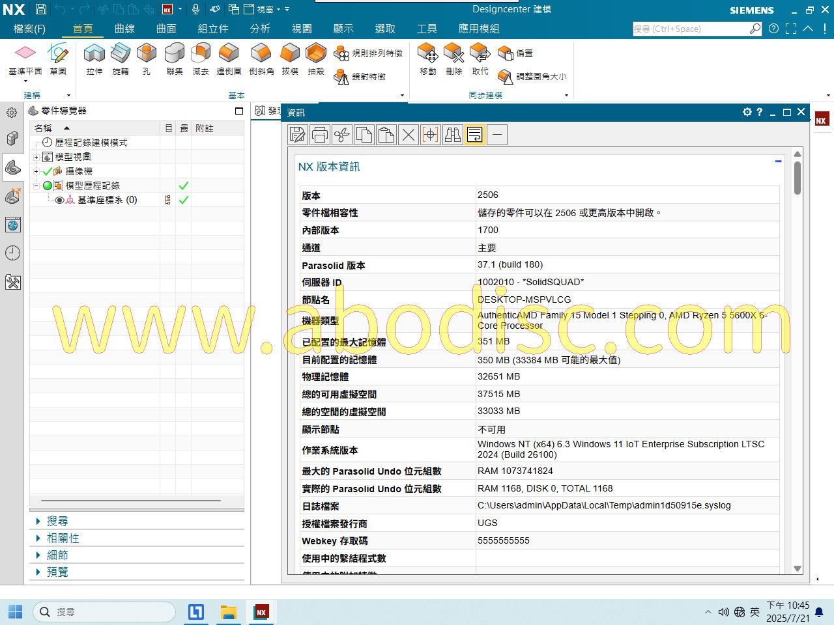Select the 減去 (Subtract) tool
This screenshot has width=834, height=625.
(x=201, y=59)
